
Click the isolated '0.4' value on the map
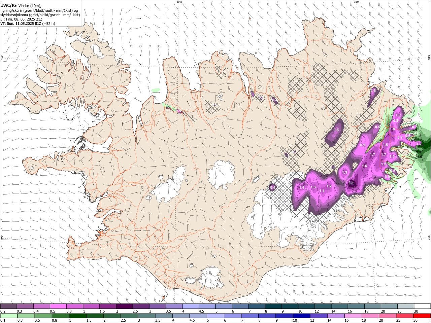(273, 187)
